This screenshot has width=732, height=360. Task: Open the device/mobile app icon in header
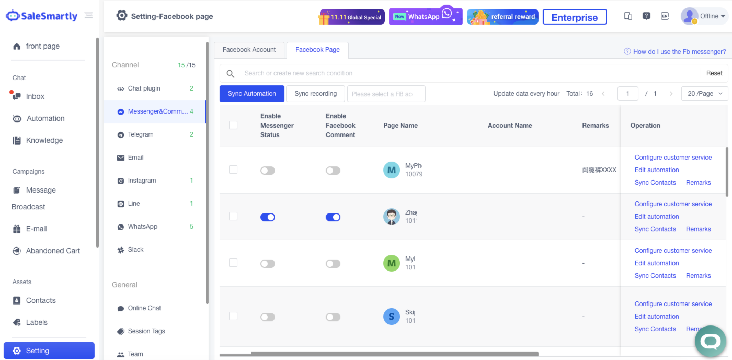[x=628, y=16]
